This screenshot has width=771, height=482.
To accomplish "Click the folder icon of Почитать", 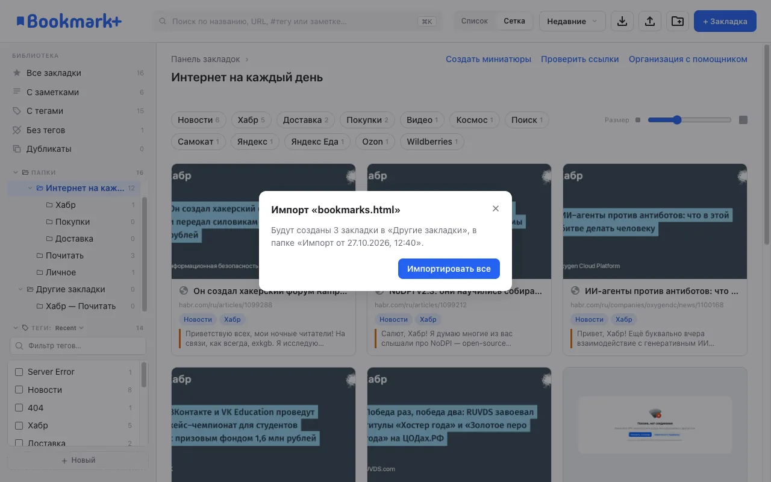I will 40,255.
